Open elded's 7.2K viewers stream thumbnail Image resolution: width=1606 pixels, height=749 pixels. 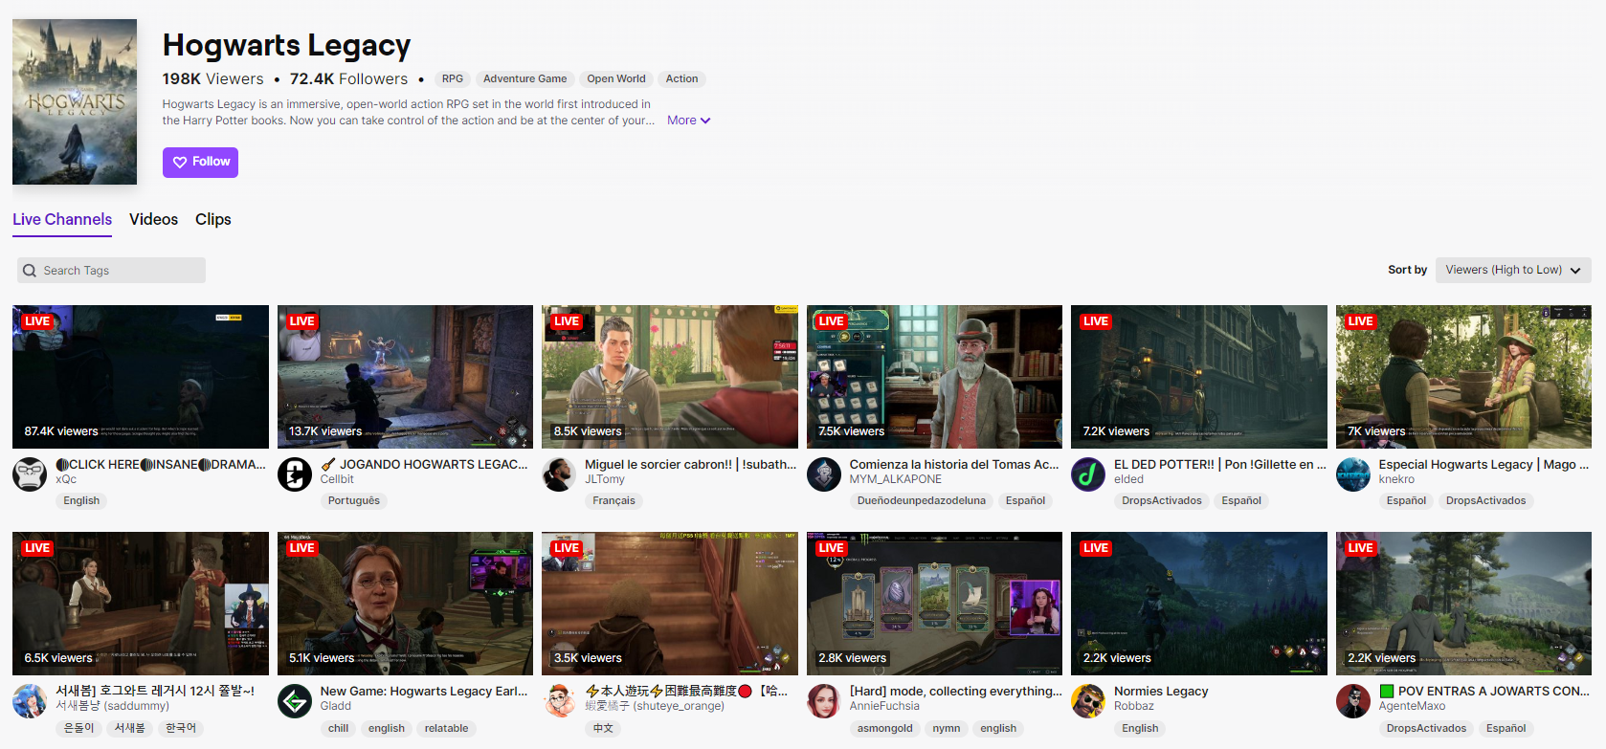coord(1199,377)
